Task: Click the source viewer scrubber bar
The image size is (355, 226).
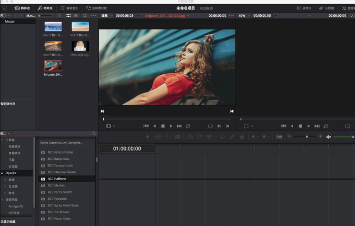Action: 167,119
